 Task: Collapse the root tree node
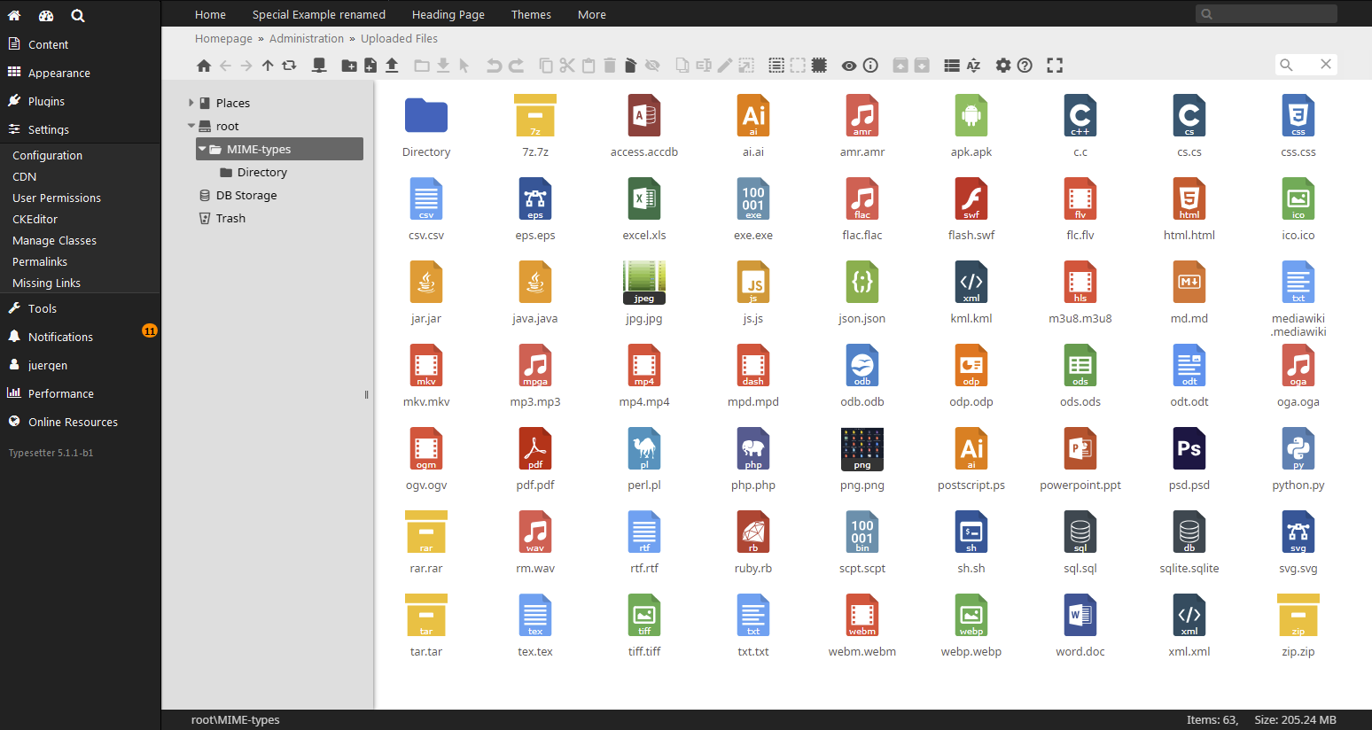coord(191,126)
